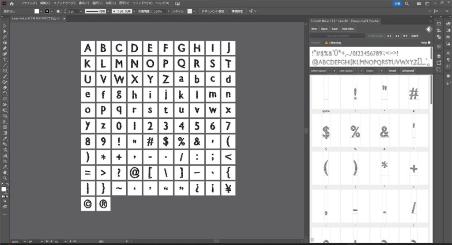Open the stroke color dropdown arrow

pos(52,11)
